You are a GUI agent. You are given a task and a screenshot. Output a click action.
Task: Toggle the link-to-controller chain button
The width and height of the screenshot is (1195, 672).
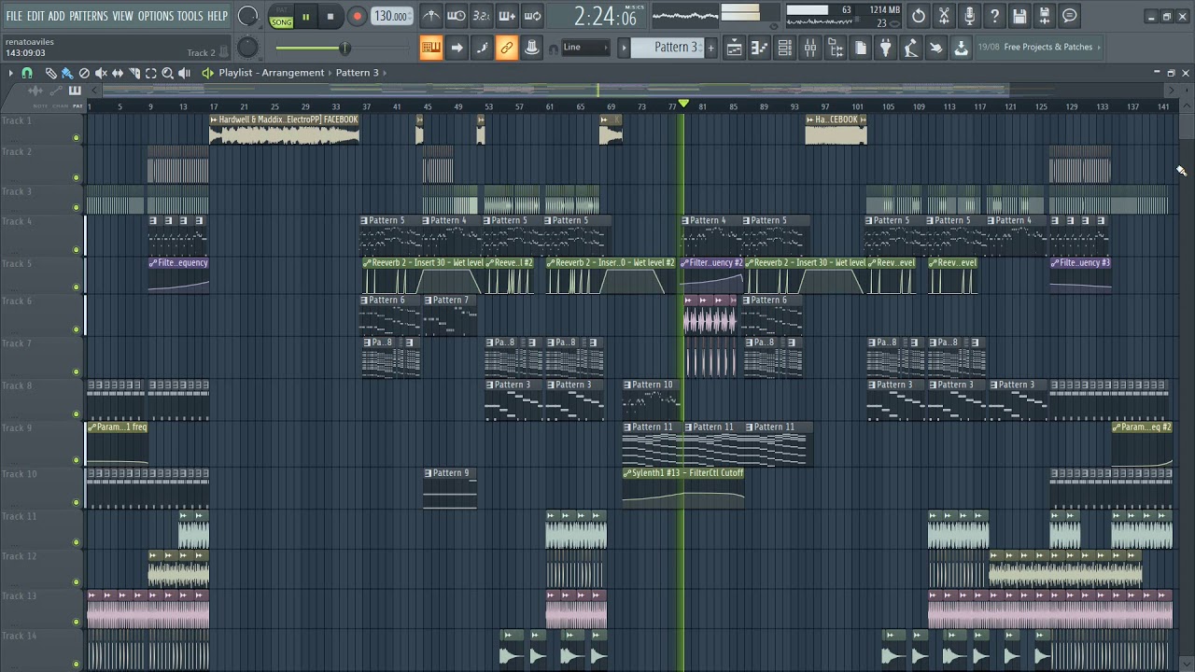click(x=506, y=48)
